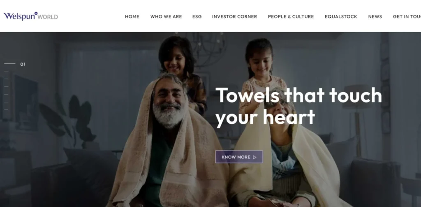Screen dimensions: 421x207
Task: Open the GET IN TOUCH link
Action: point(407,17)
